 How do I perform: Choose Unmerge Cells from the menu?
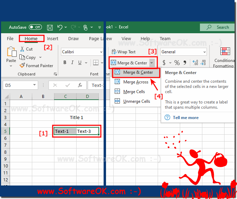click(x=136, y=101)
